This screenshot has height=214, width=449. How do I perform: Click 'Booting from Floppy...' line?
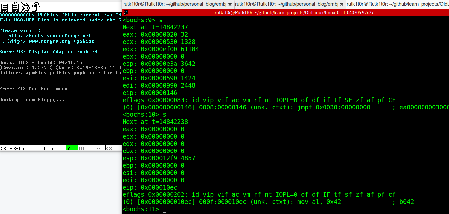tap(32, 99)
